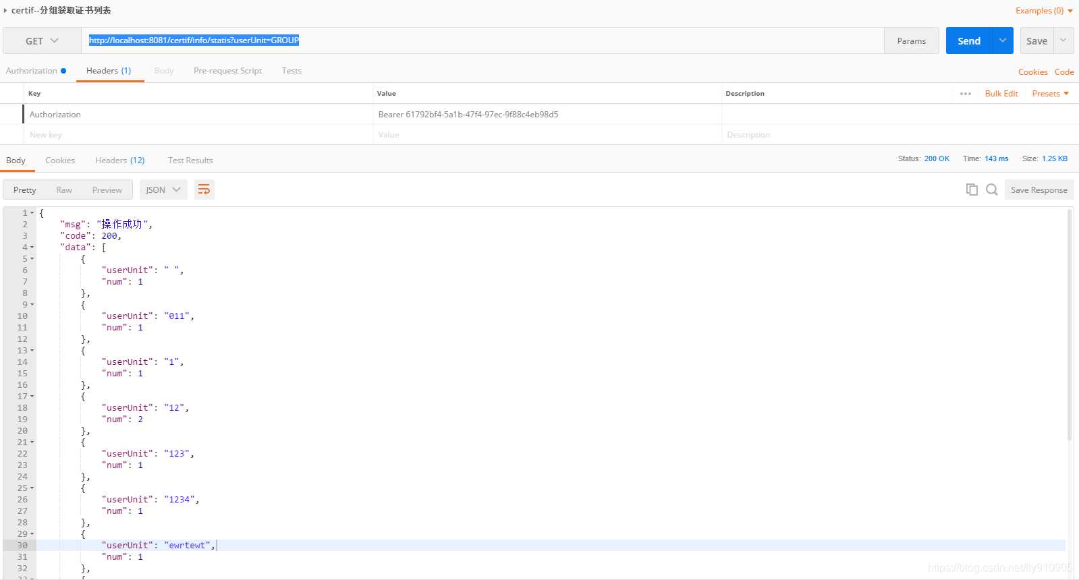Open the response Headers (12) tab

tap(120, 161)
